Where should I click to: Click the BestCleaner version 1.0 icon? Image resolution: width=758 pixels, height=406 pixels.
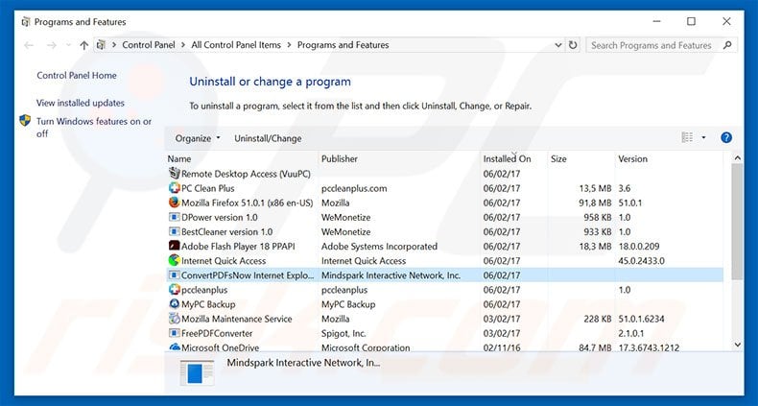click(x=174, y=231)
